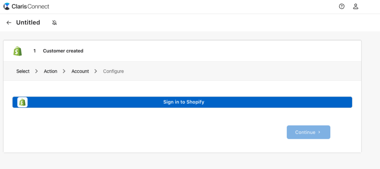
Task: Switch to the Configure breadcrumb step
Action: pos(114,71)
